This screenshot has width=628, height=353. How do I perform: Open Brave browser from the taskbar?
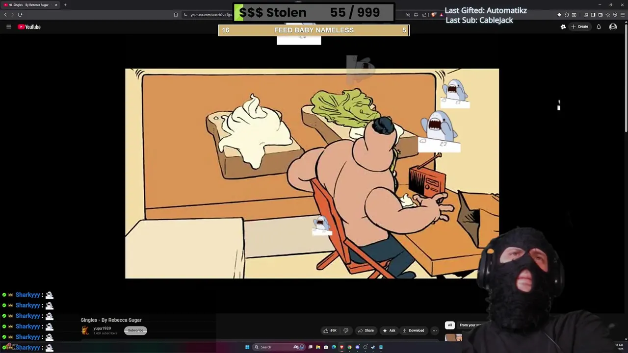click(x=341, y=347)
